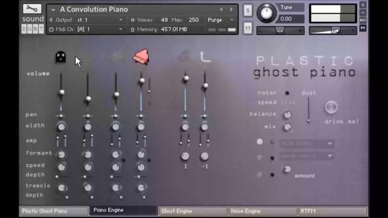
Task: Open the Noise Engine tab
Action: (263, 211)
